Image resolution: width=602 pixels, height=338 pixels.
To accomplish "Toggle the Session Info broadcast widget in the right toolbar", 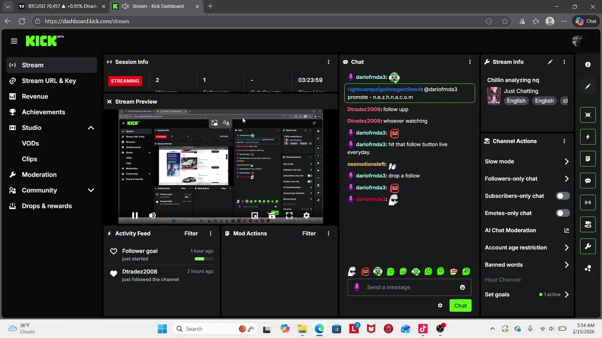I will point(588,202).
